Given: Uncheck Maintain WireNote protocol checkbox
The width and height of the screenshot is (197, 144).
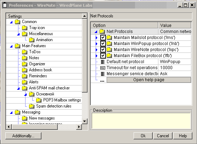Looking at the screenshot, I should (103, 50).
